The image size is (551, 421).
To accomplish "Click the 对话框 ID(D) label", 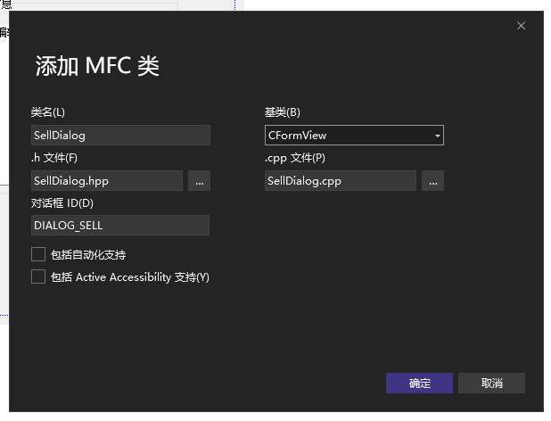I will [62, 203].
